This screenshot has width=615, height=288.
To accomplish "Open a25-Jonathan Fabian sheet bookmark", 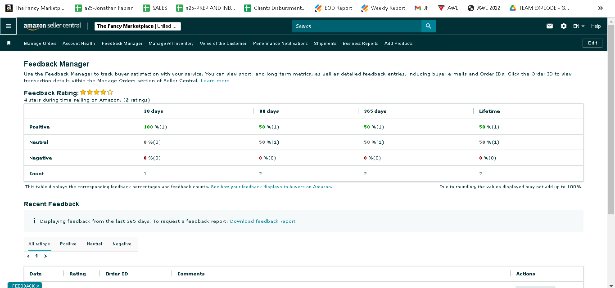I will pyautogui.click(x=104, y=8).
